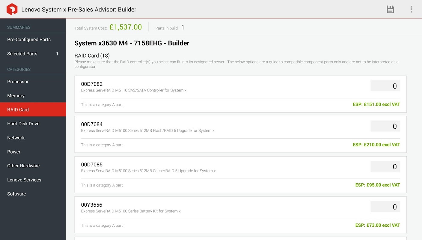422x240 pixels.
Task: Select the Processor category
Action: pos(33,82)
